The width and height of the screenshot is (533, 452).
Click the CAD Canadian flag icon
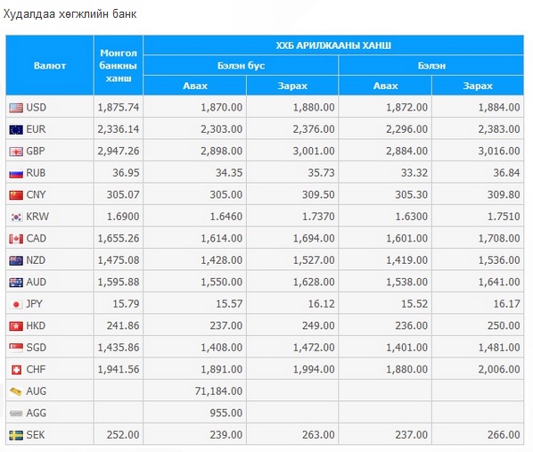[x=16, y=239]
